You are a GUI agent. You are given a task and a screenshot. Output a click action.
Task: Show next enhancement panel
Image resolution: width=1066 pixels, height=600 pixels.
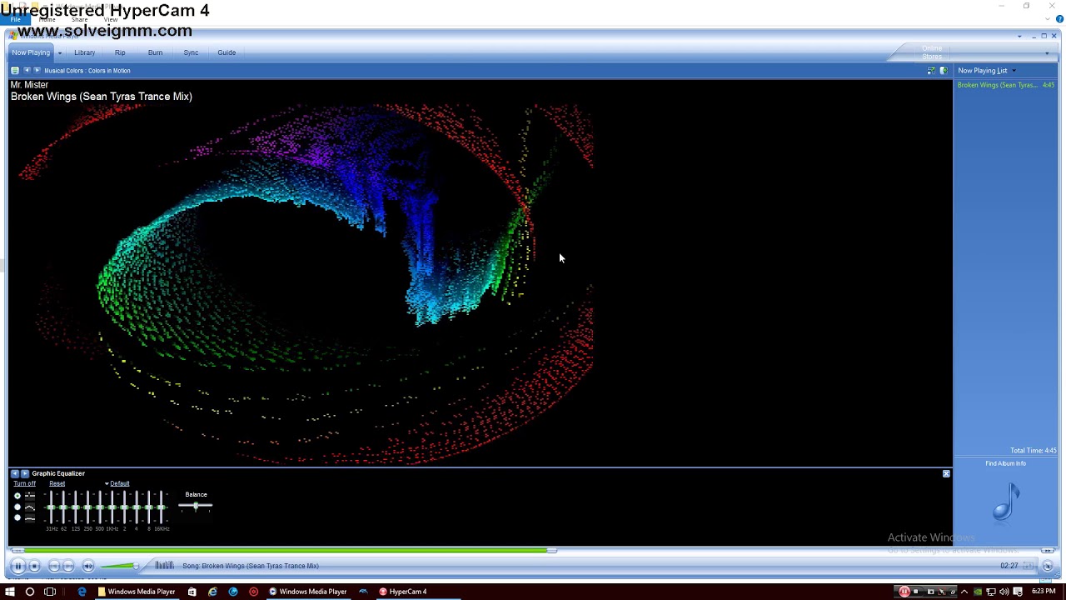pos(24,473)
